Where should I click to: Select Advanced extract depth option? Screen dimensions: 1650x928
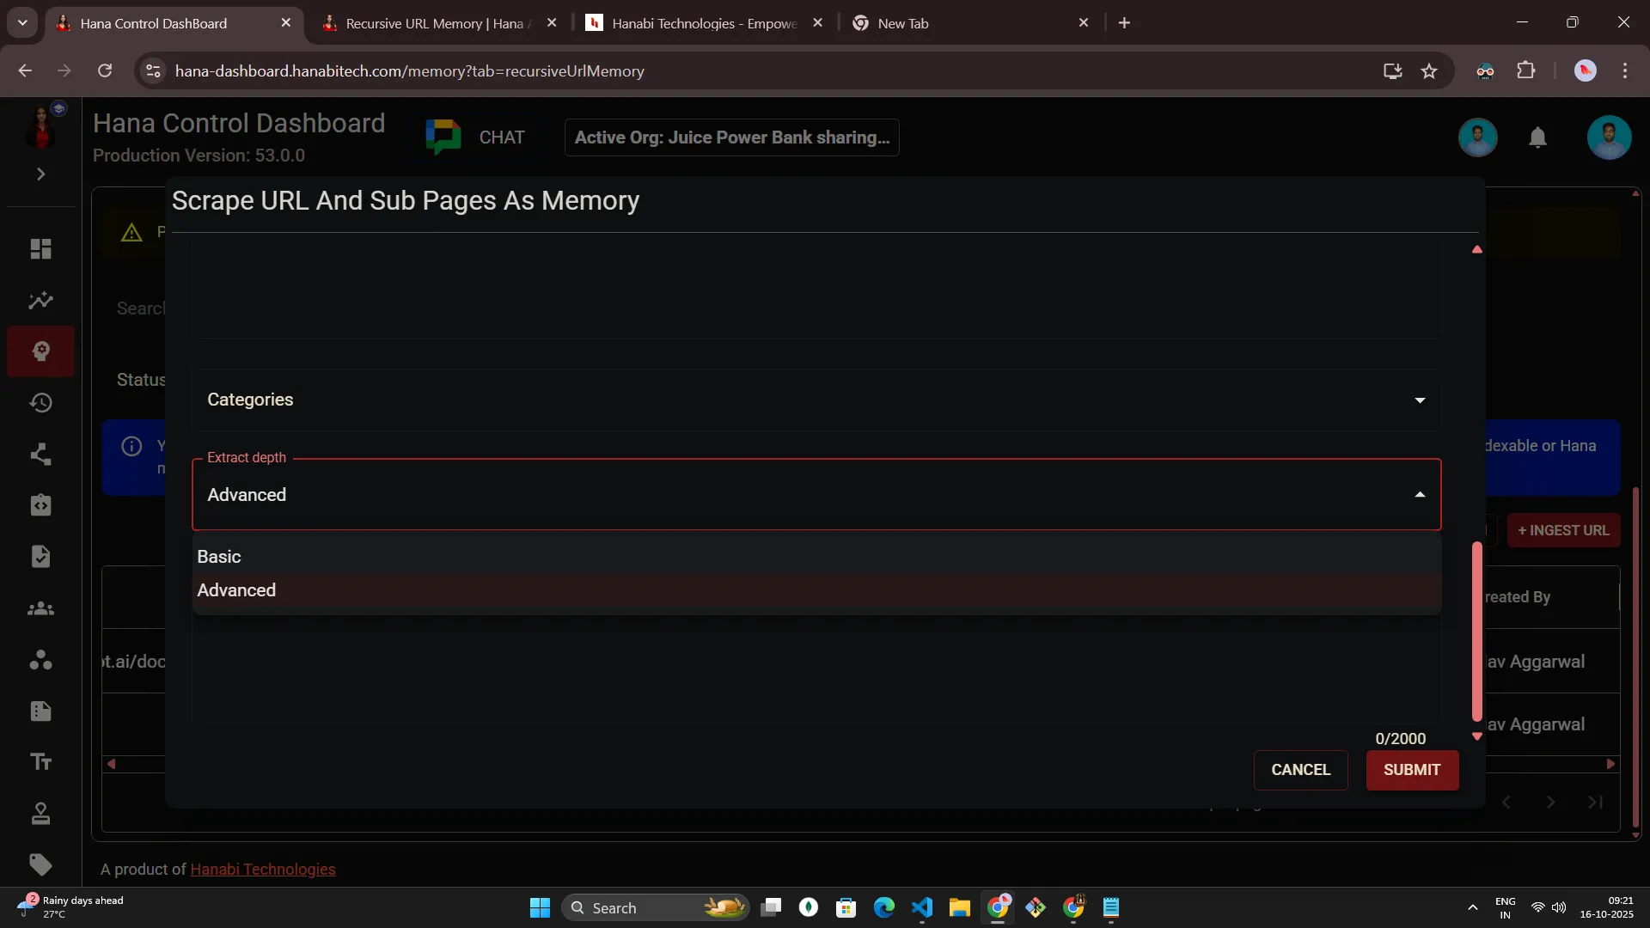click(x=236, y=590)
